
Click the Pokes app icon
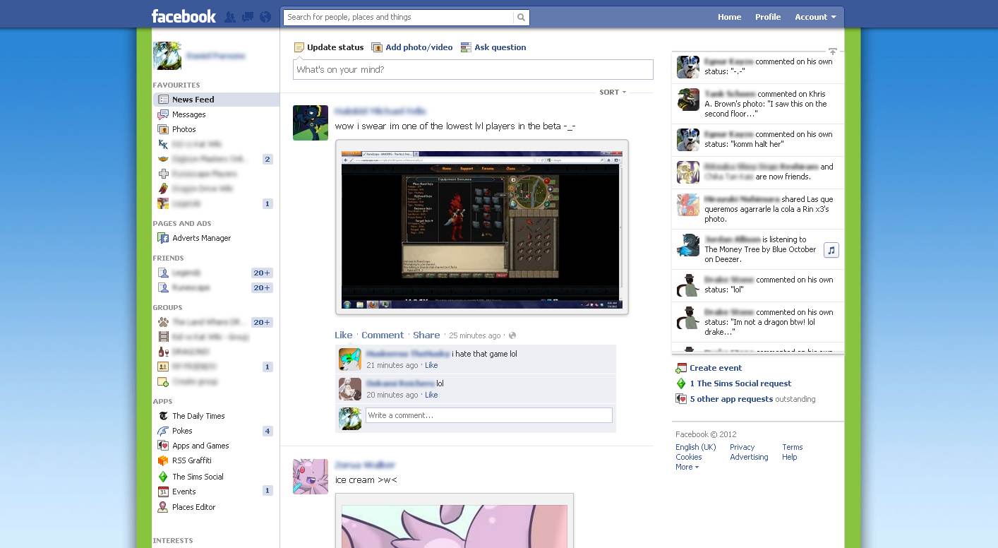[163, 431]
